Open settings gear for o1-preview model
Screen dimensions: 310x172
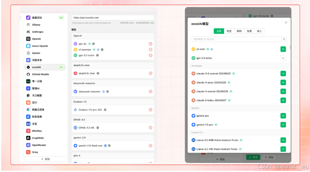[x=102, y=49]
